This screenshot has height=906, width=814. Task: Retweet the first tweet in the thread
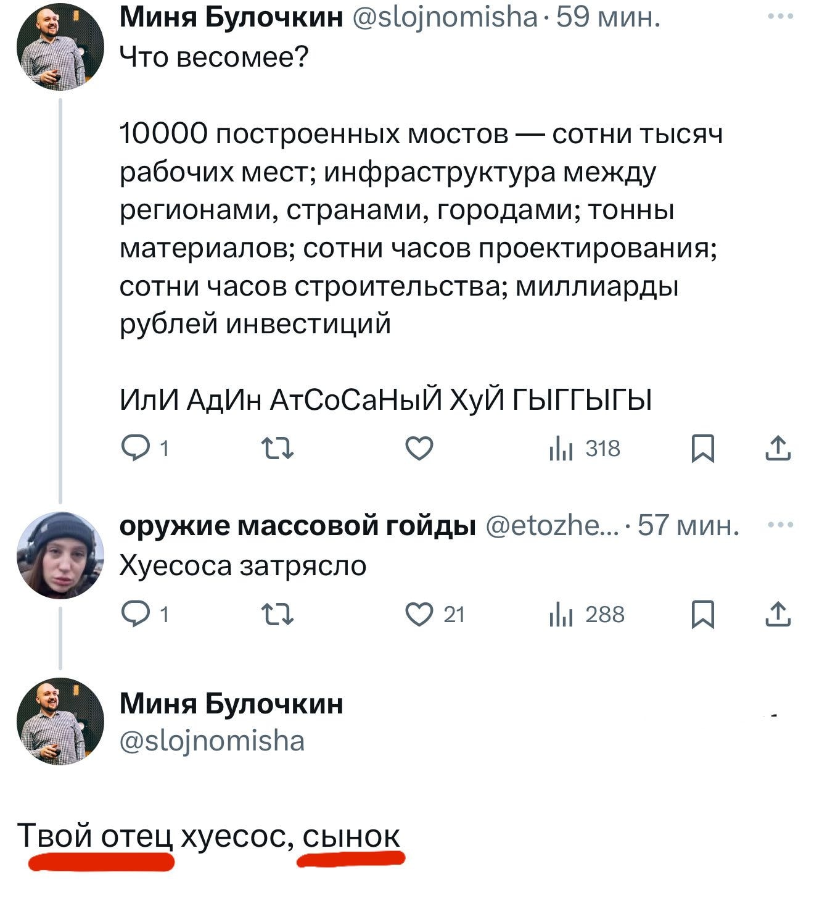pos(277,449)
